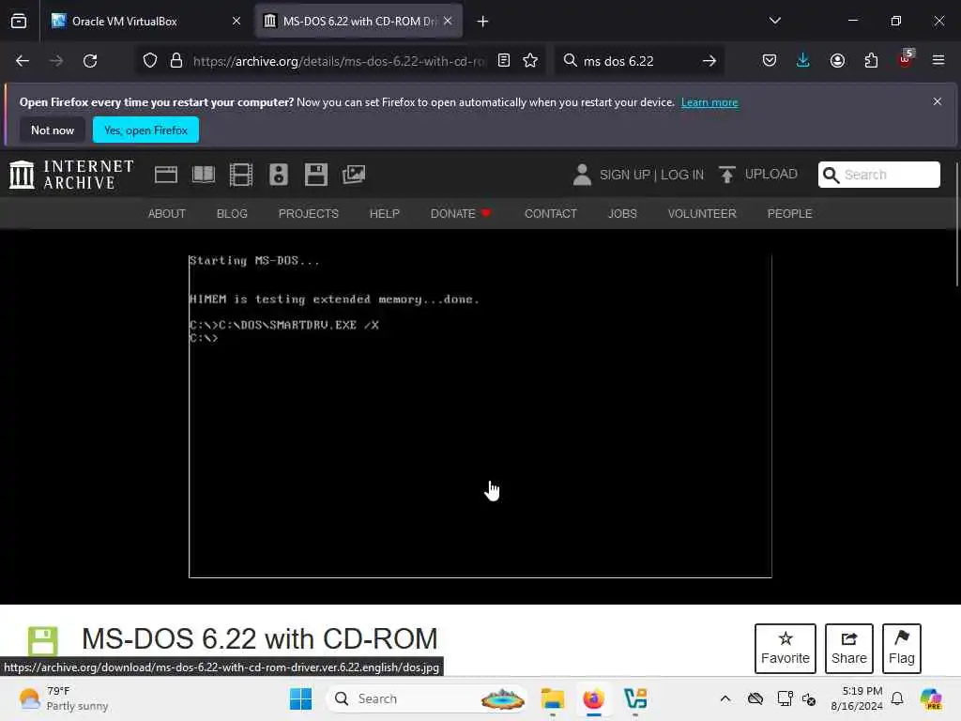View site security padlock information

(x=176, y=61)
